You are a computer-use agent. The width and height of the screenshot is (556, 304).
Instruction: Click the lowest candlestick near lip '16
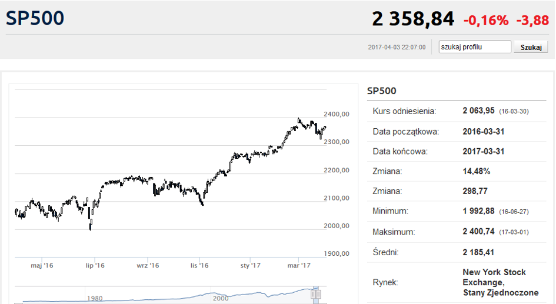pyautogui.click(x=91, y=225)
